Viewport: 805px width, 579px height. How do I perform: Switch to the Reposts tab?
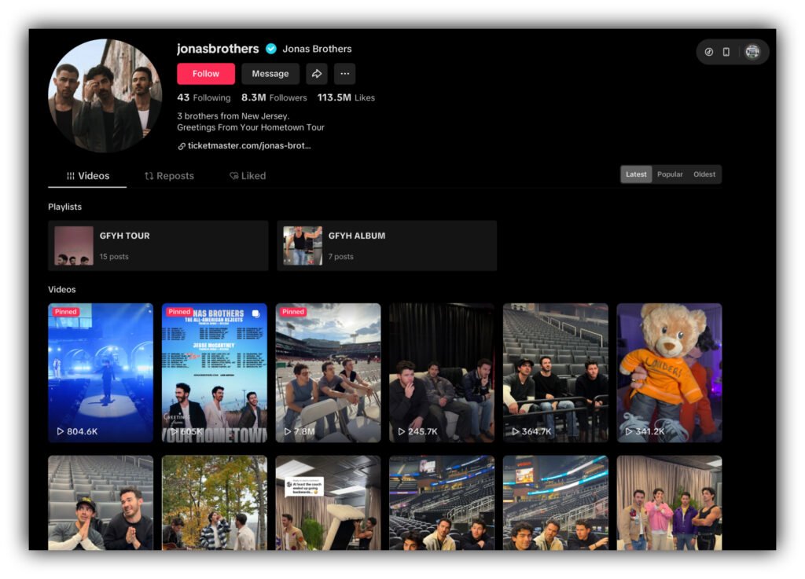coord(169,176)
